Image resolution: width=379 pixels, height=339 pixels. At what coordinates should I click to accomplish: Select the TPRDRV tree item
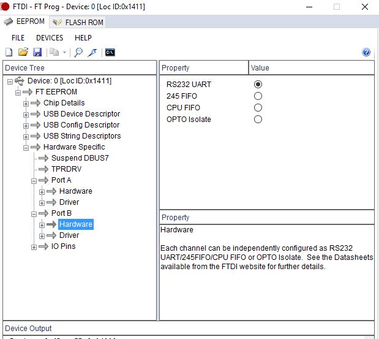click(67, 169)
